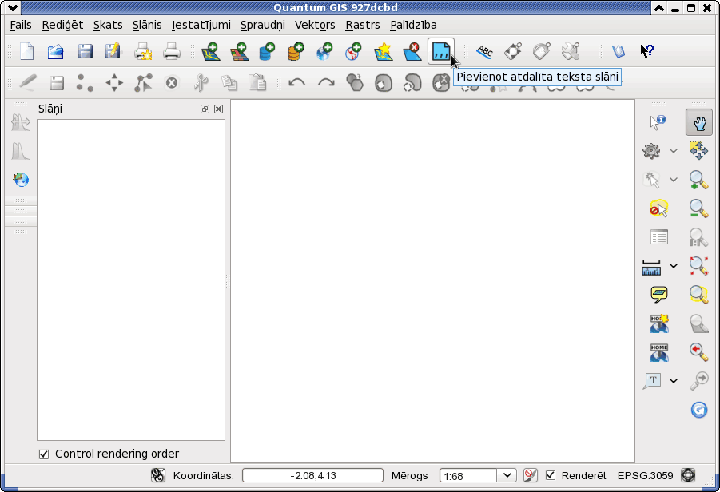Open the Spraudņi menu

(x=263, y=25)
